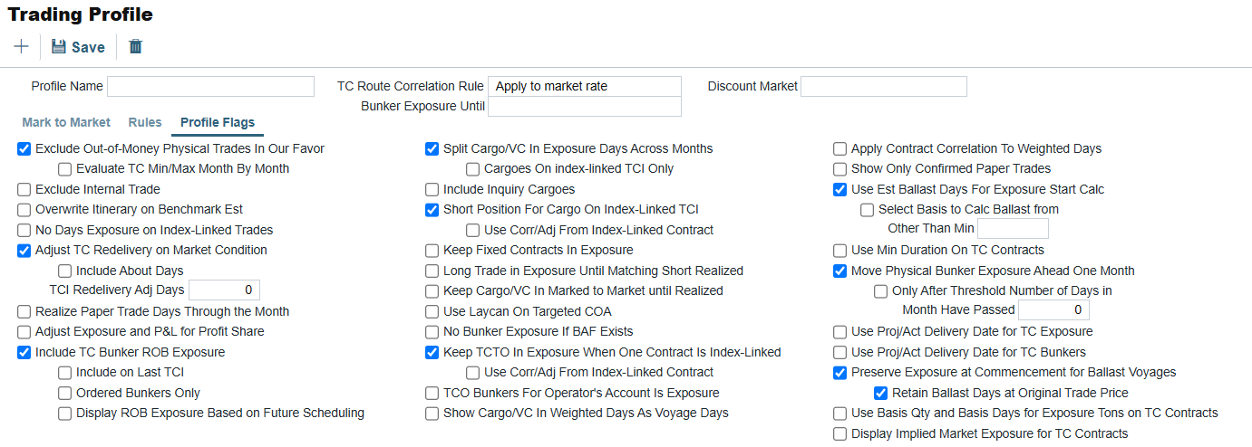This screenshot has width=1252, height=447.
Task: Click the Profile Name input field
Action: (210, 86)
